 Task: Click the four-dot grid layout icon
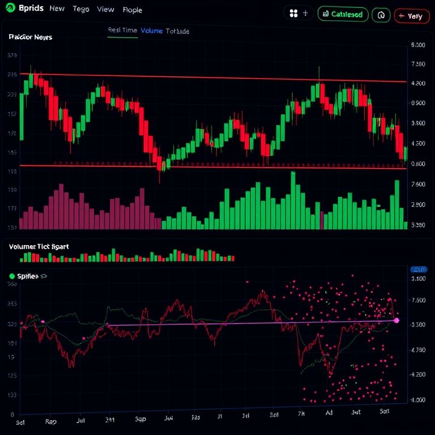point(293,14)
